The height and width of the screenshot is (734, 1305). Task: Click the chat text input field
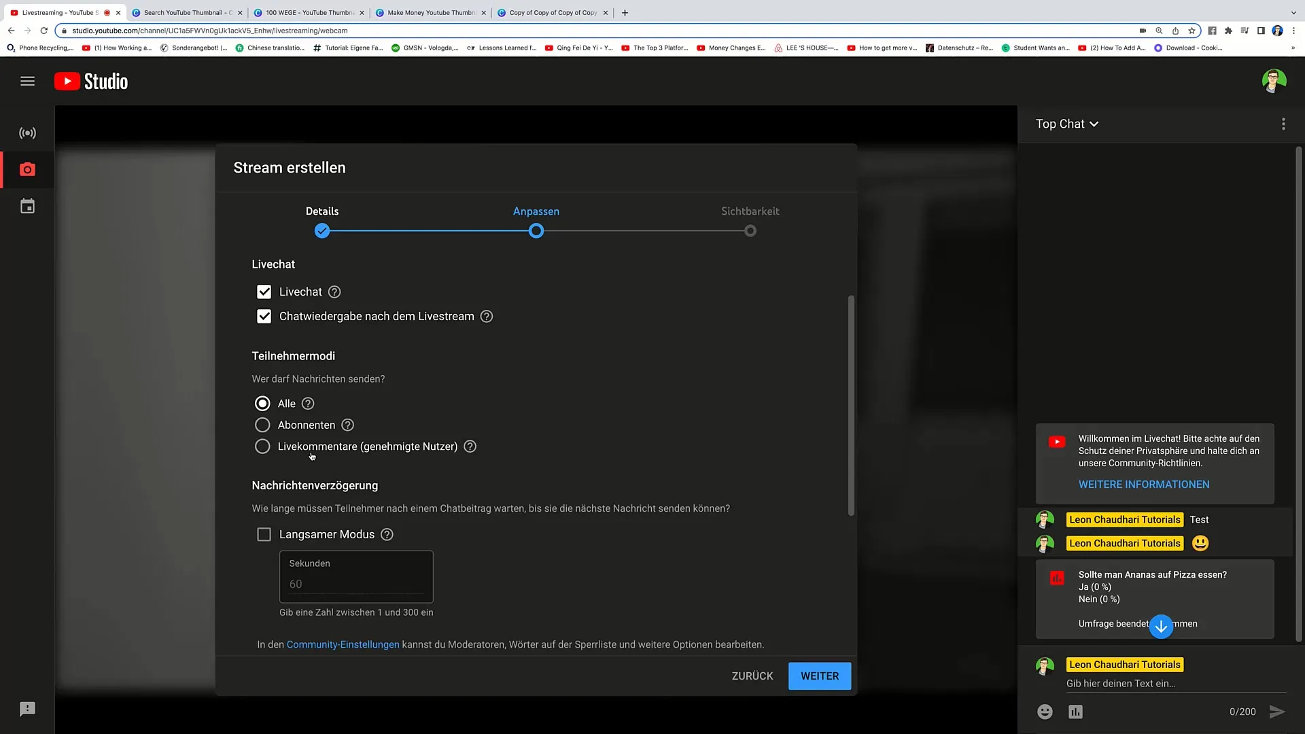click(x=1176, y=684)
